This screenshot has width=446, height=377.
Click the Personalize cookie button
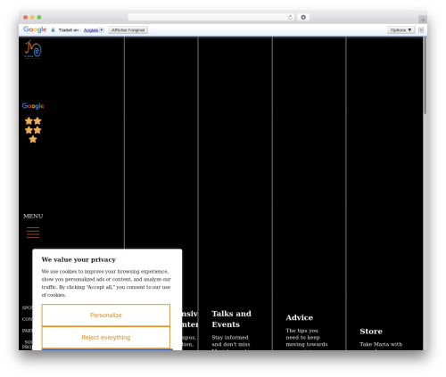pos(106,316)
